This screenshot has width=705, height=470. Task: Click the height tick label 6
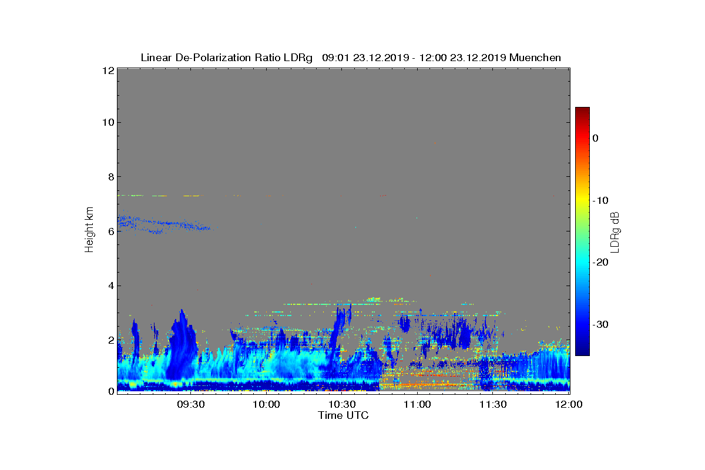click(x=110, y=231)
